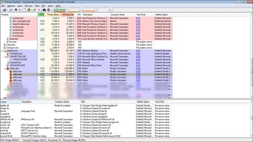Click the notepad.exe process icon
The width and height of the screenshot is (253, 142).
click(x=8, y=62)
